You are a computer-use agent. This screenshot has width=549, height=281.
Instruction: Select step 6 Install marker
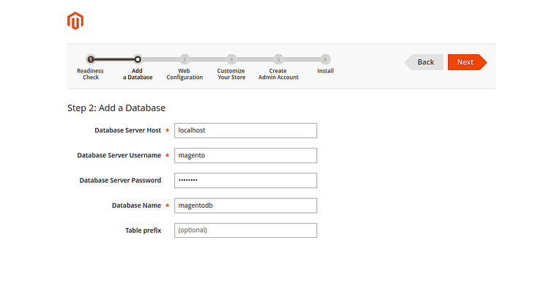325,59
